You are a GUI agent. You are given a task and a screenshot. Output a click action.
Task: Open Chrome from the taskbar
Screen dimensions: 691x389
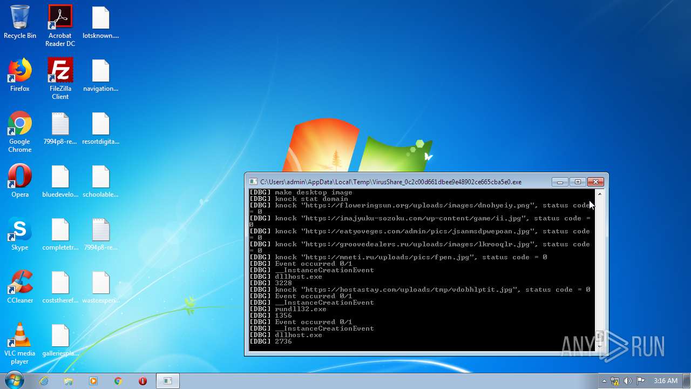(118, 381)
